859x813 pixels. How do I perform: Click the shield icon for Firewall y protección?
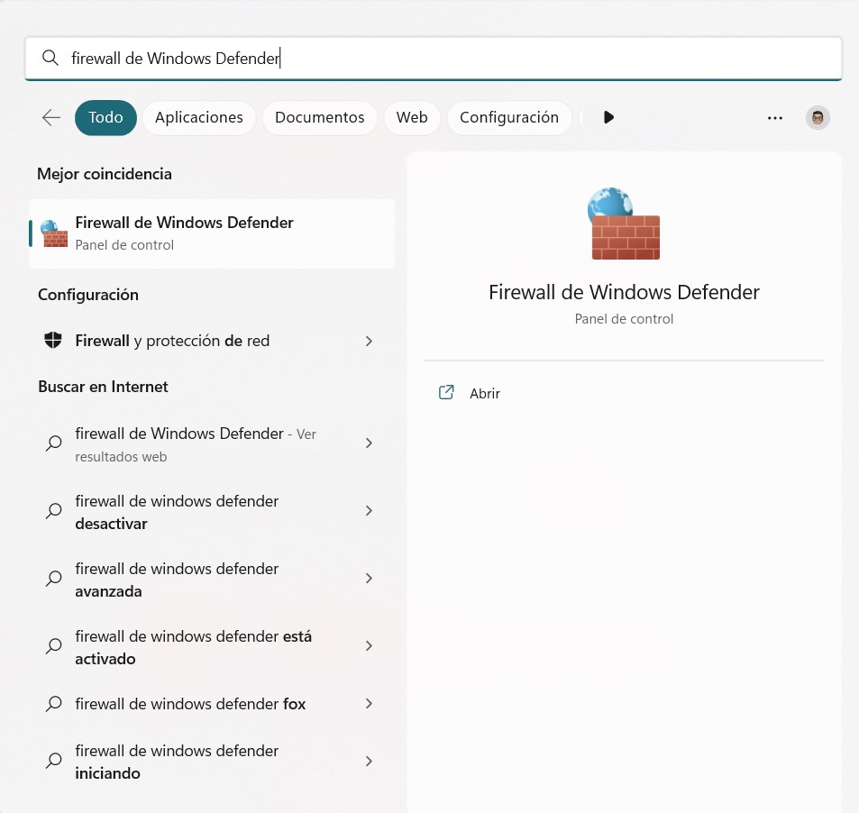53,341
